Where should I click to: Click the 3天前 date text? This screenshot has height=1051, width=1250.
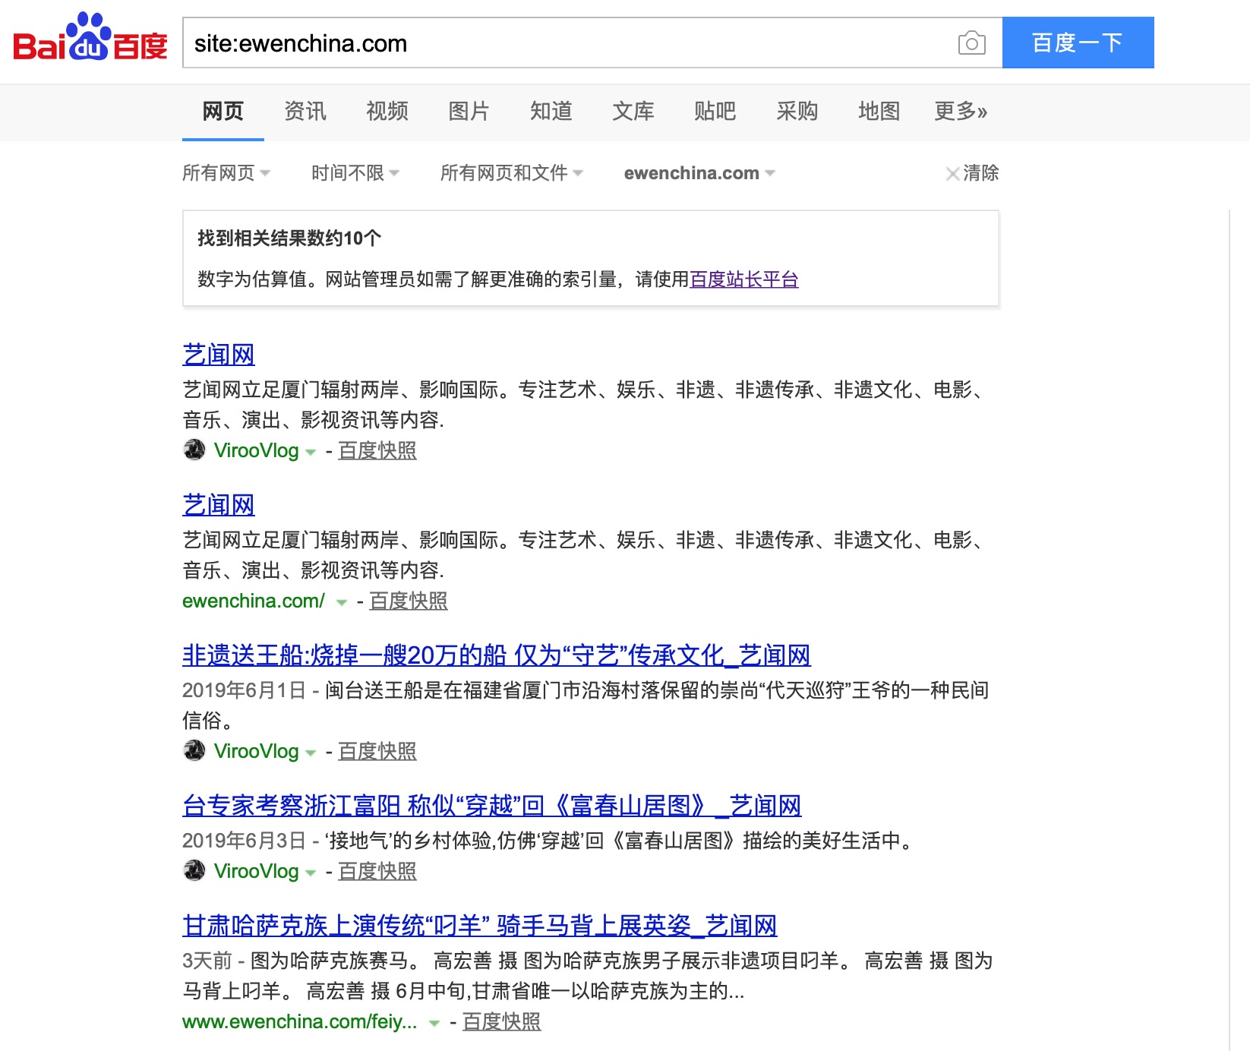(207, 961)
